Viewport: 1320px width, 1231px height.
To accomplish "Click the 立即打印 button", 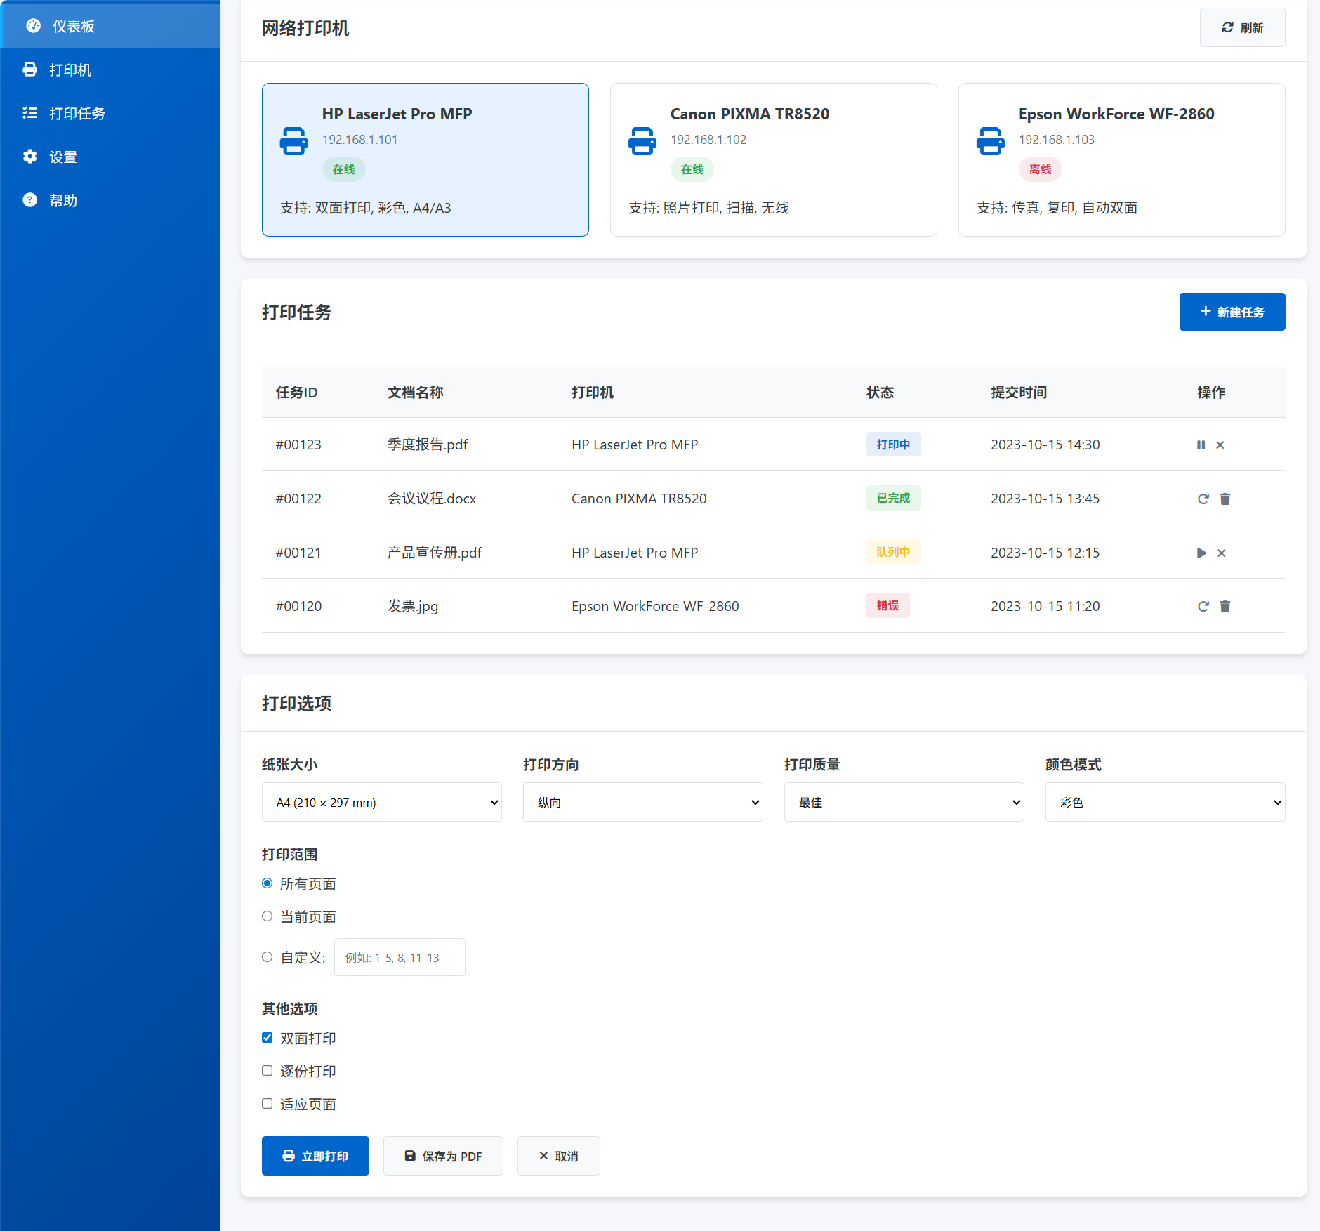I will pos(315,1156).
